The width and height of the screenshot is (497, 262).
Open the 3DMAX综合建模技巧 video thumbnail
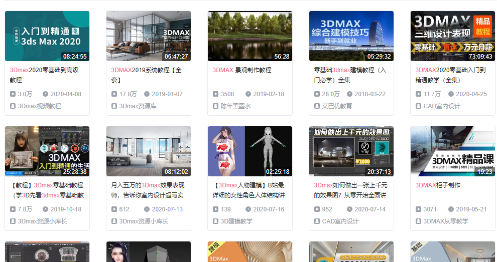pos(351,36)
